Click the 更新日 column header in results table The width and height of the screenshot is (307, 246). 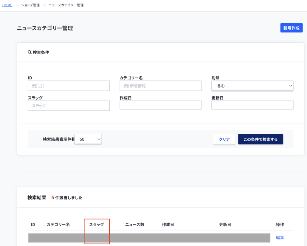tap(225, 225)
